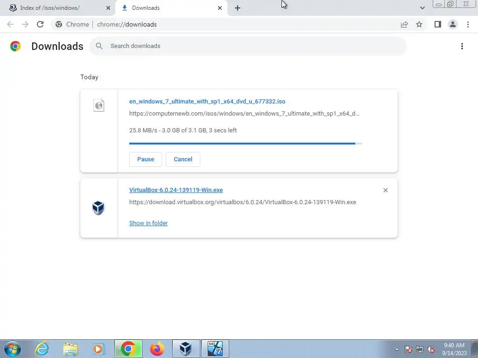Click the 25.8 MB/s download status text
This screenshot has height=358, width=478.
click(x=183, y=131)
